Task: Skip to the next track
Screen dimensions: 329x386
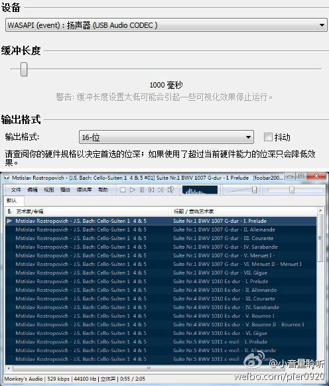Action: point(161,190)
